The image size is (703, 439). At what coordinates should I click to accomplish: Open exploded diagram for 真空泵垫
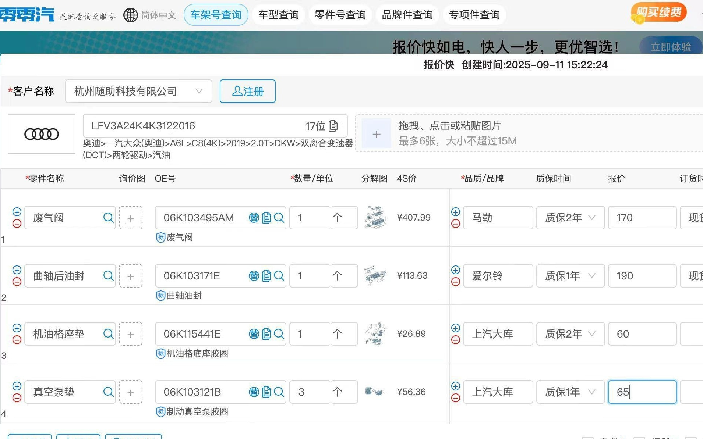coord(375,392)
